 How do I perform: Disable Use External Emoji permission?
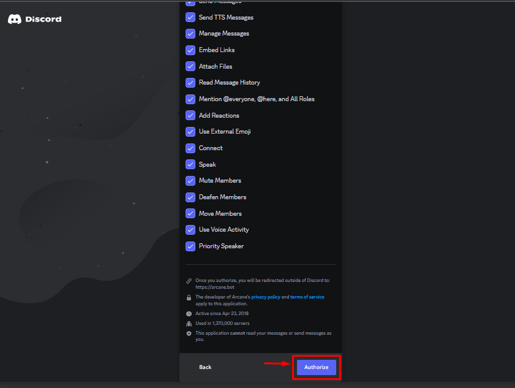(190, 132)
